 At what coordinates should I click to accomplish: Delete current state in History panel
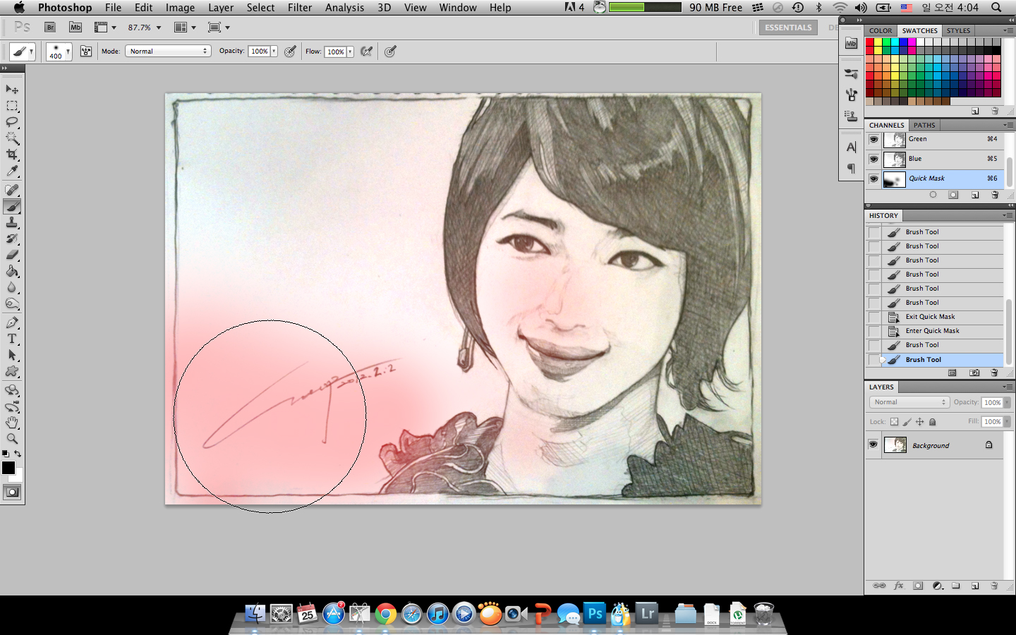click(994, 373)
